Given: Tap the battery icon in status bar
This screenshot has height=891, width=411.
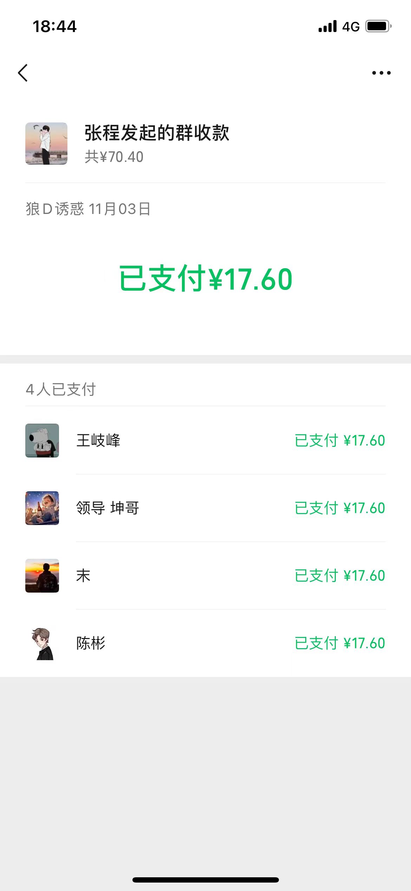Looking at the screenshot, I should (x=378, y=26).
